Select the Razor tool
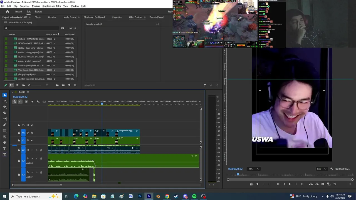This screenshot has height=200, width=356. [4, 113]
